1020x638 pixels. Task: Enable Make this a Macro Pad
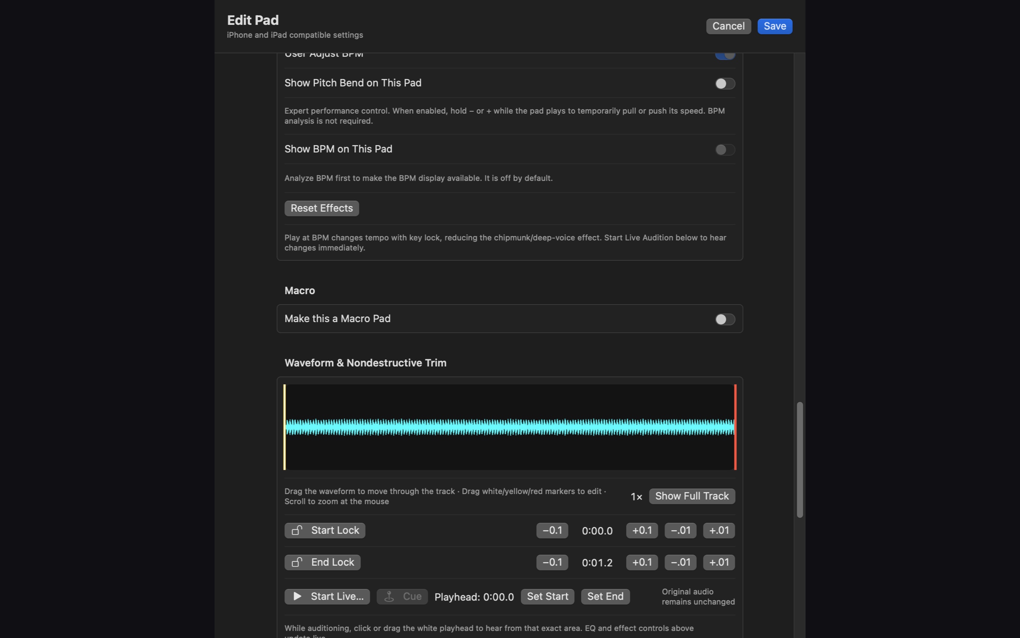tap(725, 319)
